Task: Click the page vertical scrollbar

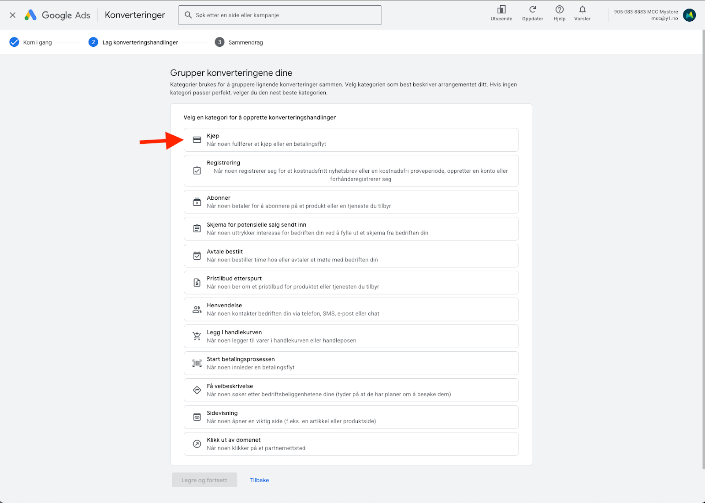Action: coord(703,247)
